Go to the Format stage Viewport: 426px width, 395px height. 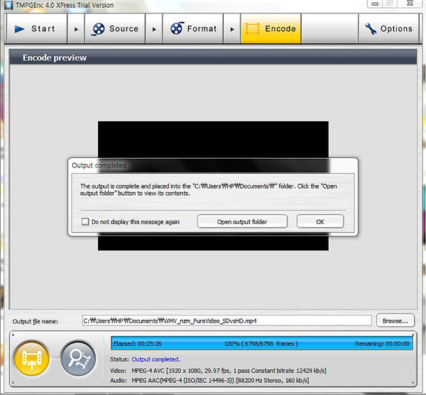pos(193,28)
